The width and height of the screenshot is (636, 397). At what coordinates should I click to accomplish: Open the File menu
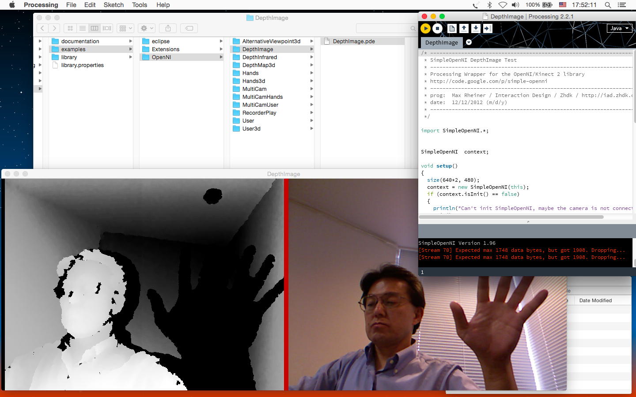coord(71,5)
